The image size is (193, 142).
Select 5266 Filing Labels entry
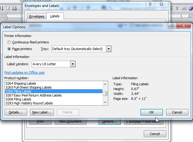(x=54, y=91)
